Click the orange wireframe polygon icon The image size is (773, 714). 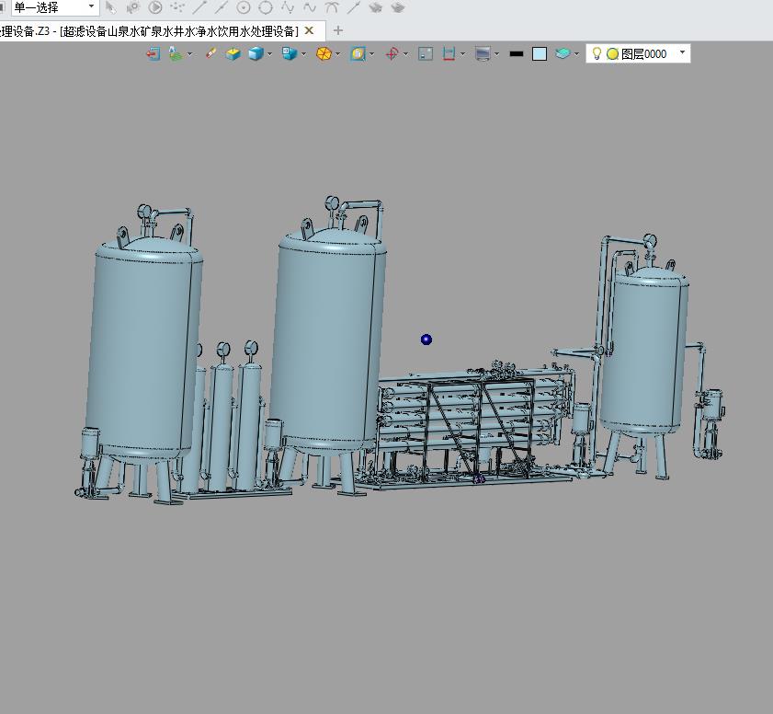click(324, 53)
